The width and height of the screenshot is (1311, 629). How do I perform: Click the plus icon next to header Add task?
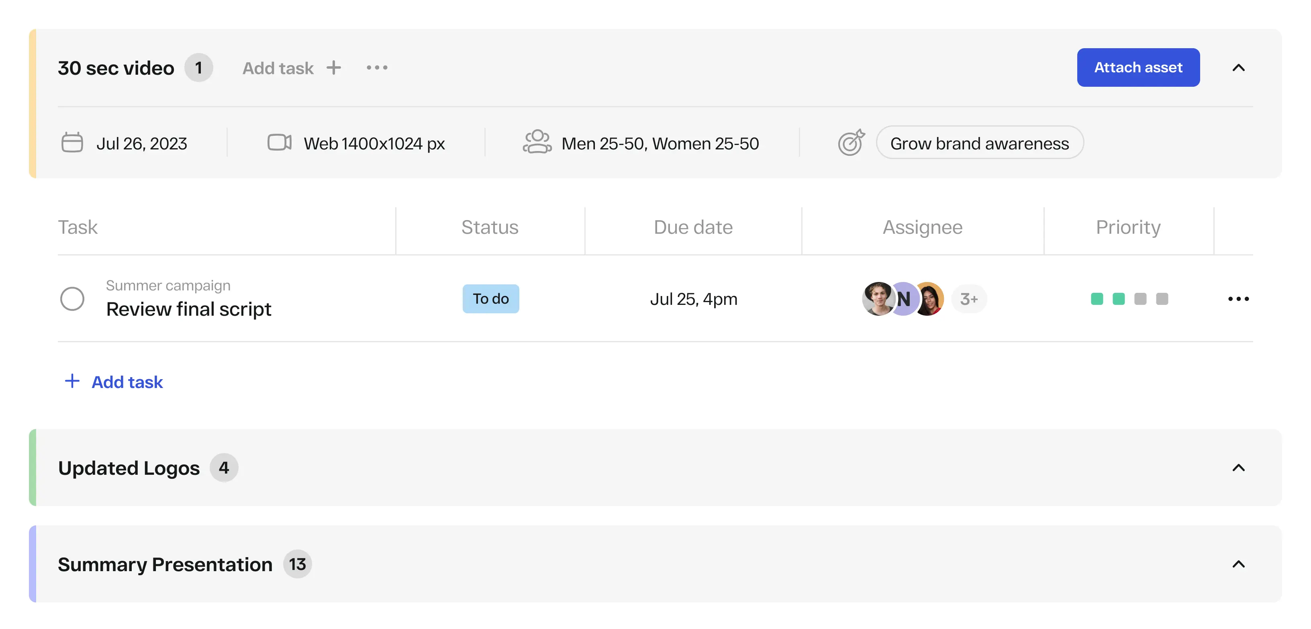pyautogui.click(x=333, y=68)
